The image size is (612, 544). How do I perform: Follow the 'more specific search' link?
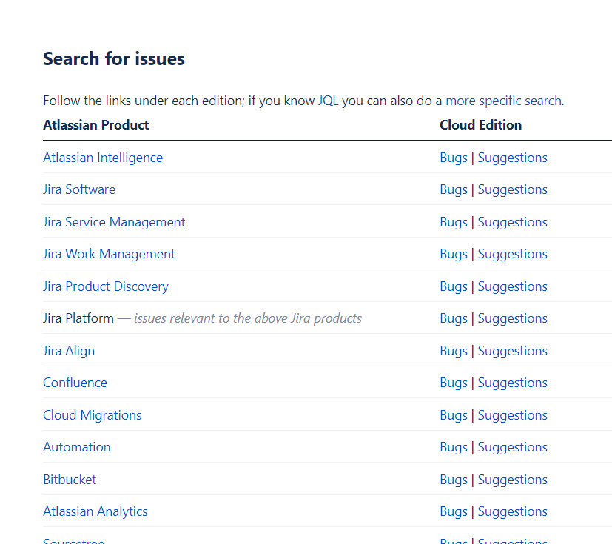click(x=503, y=101)
